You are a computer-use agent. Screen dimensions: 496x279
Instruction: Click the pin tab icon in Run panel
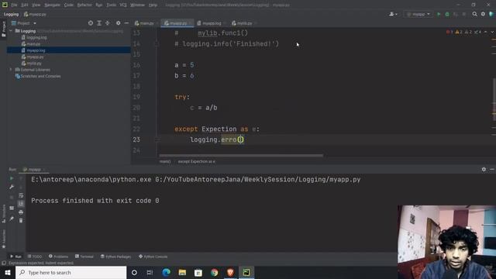(x=12, y=219)
